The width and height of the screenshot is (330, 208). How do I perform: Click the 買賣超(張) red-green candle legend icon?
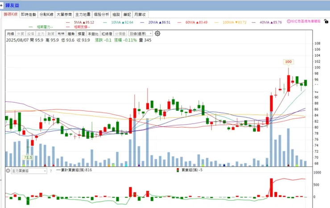(x=177, y=170)
